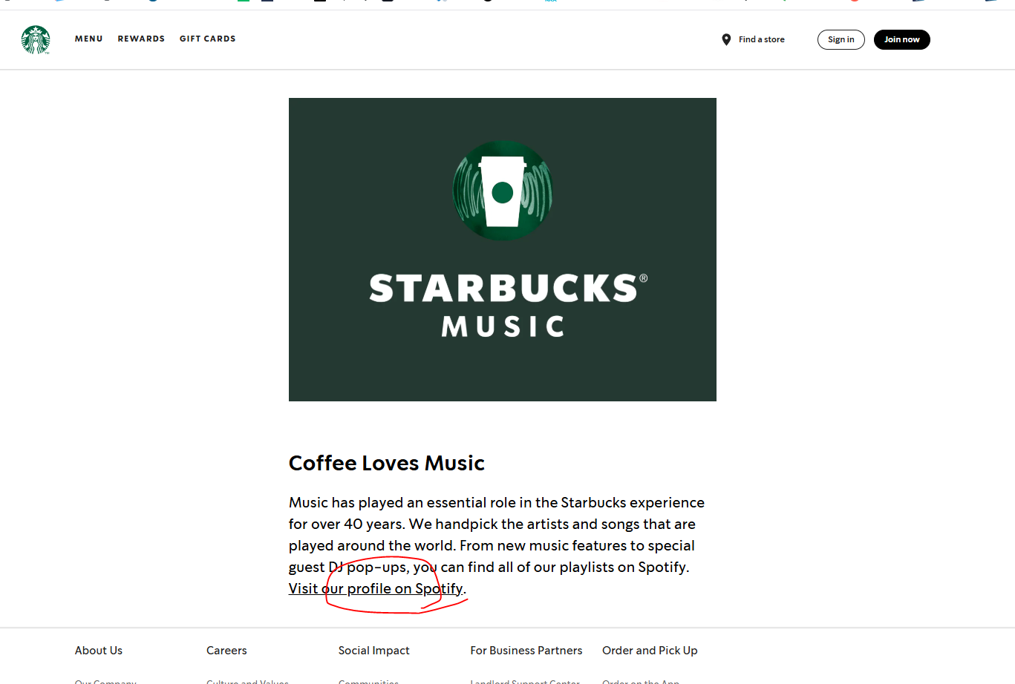Click the Starbucks siren logo
This screenshot has height=684, width=1015.
[x=36, y=39]
